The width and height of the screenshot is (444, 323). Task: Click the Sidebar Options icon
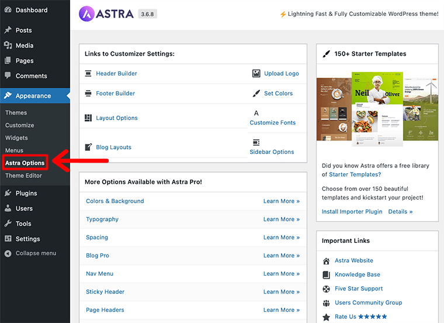[256, 142]
